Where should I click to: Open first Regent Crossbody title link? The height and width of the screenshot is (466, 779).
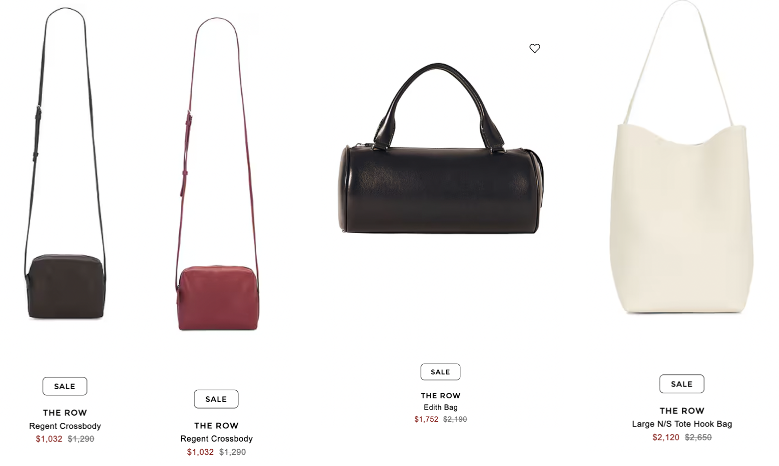coord(65,426)
